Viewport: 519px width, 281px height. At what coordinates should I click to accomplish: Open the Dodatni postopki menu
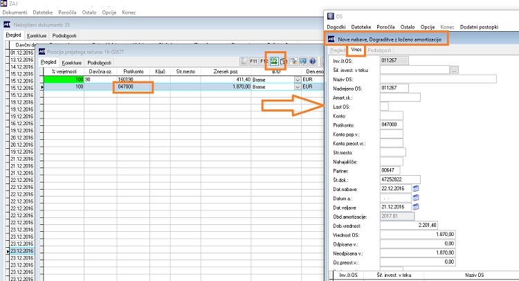click(x=479, y=27)
